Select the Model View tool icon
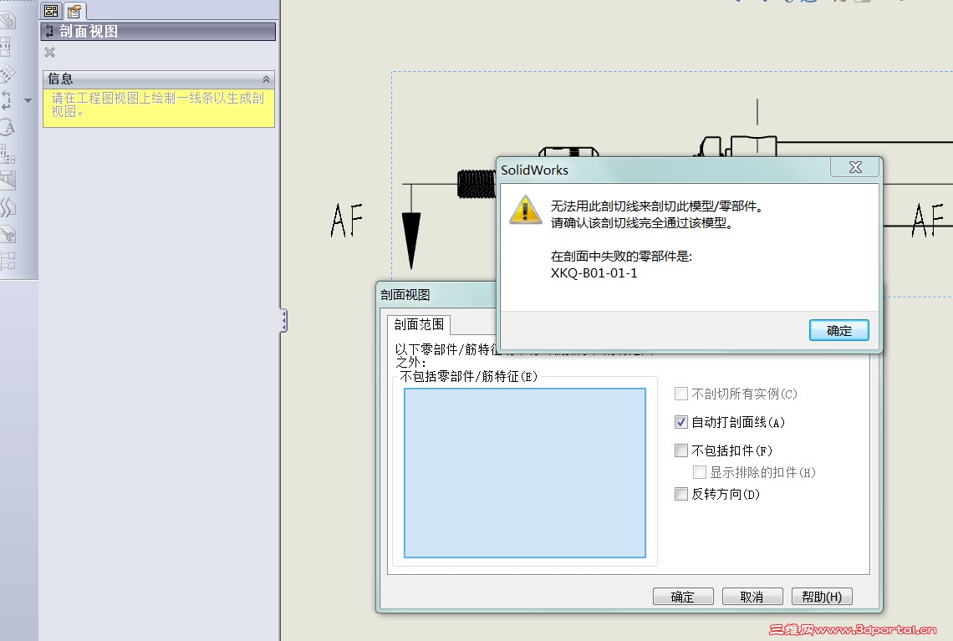The image size is (953, 641). (8, 20)
